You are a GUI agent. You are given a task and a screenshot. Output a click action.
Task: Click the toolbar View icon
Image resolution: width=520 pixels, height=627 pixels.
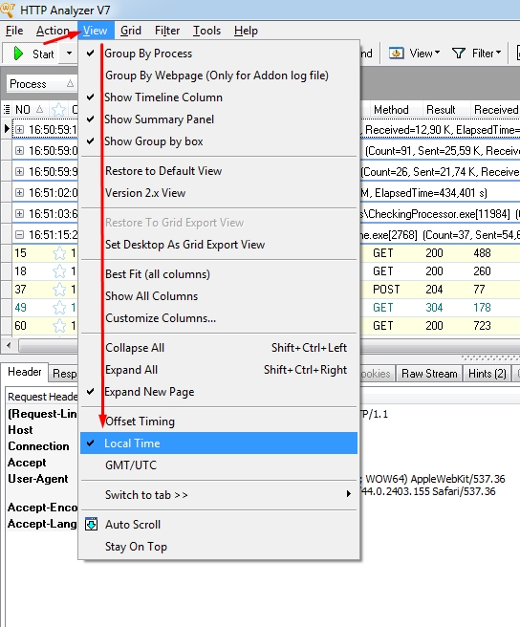pos(396,54)
